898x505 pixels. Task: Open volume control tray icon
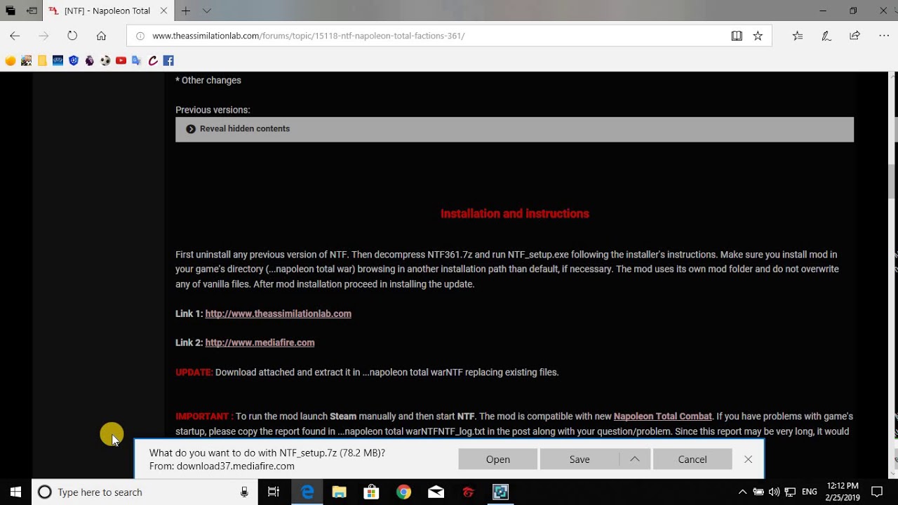tap(774, 492)
